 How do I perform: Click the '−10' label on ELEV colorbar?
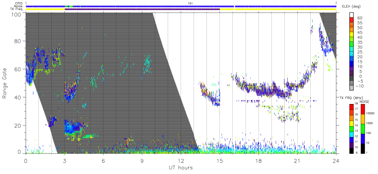tap(359, 86)
